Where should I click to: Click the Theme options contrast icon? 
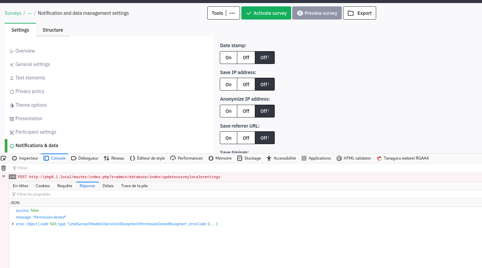pyautogui.click(x=12, y=105)
